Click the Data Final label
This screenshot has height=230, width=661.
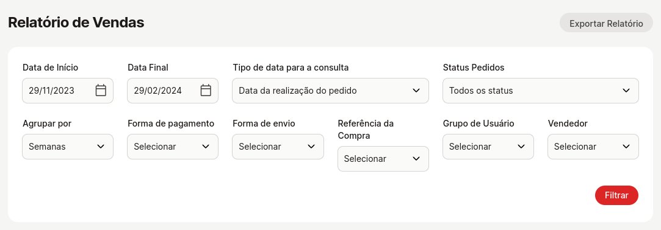[148, 68]
